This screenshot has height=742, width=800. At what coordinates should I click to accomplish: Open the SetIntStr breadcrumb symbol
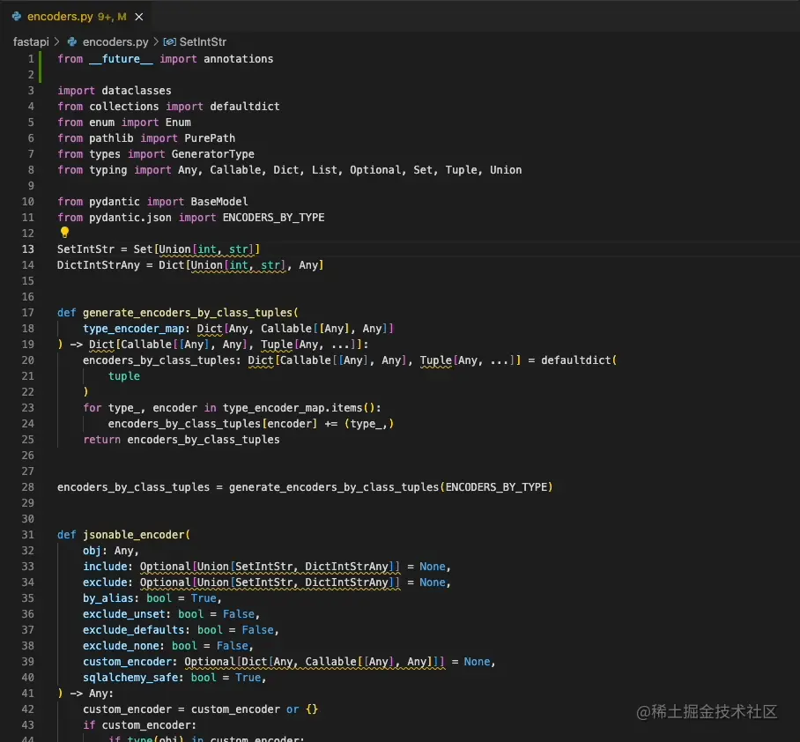[203, 41]
